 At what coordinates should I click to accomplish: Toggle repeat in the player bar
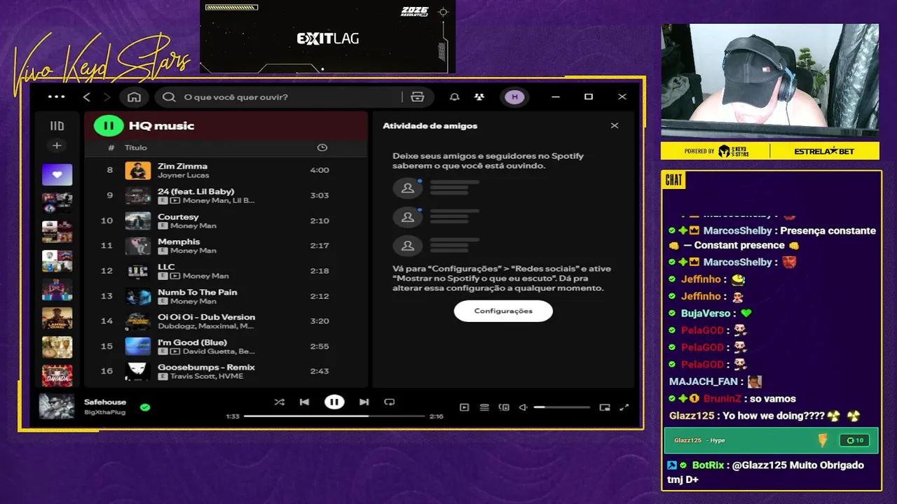390,402
